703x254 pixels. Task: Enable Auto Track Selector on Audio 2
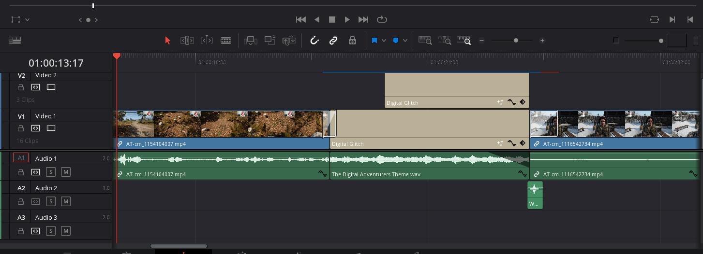click(35, 201)
